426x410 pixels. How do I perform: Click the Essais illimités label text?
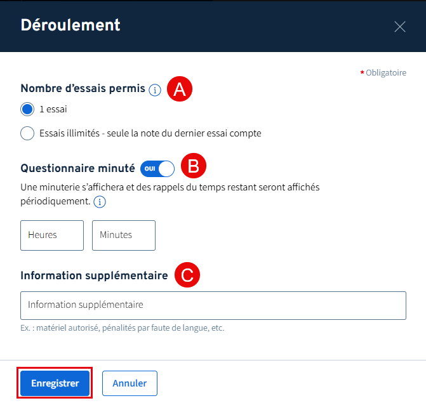tap(150, 133)
